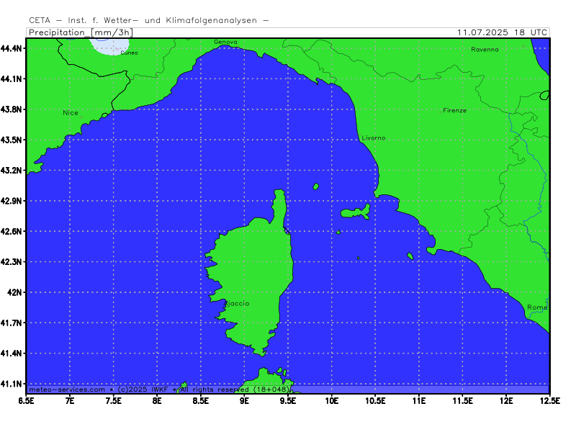Click the Ravenna city label
Viewport: 576px width, 432px height.
pyautogui.click(x=485, y=50)
